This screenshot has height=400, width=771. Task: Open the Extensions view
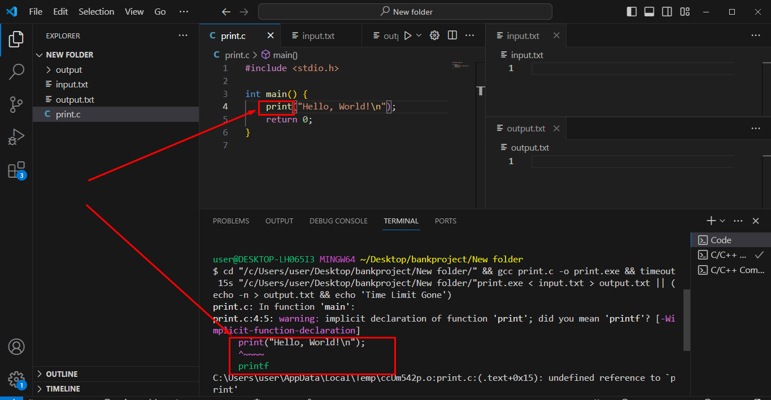[16, 170]
